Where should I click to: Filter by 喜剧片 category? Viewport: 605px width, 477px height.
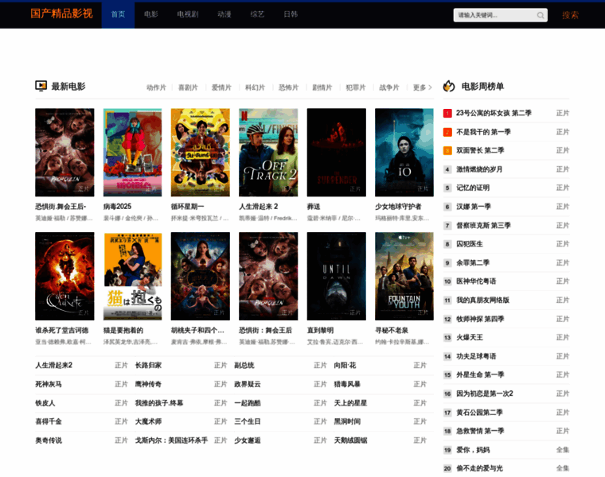pos(188,87)
